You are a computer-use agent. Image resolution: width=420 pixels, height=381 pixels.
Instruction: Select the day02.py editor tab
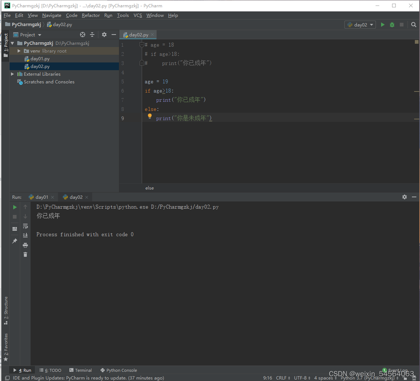138,35
